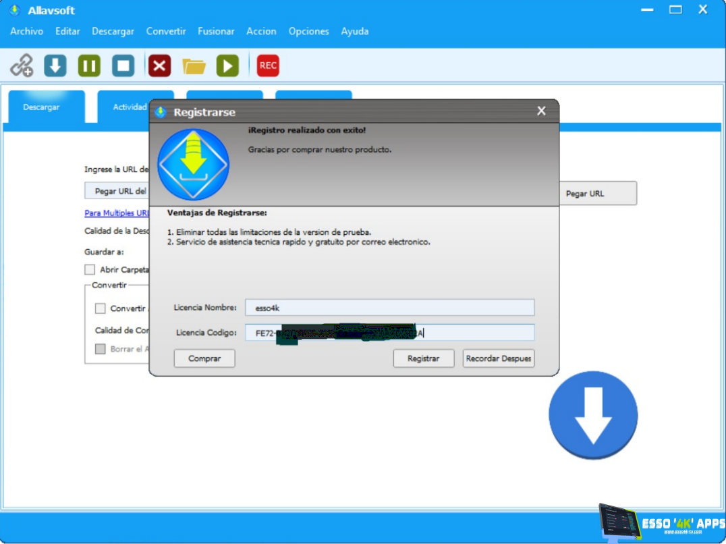
Task: Stop download using the blue stop icon
Action: click(x=123, y=65)
